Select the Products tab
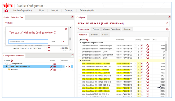 8,23
